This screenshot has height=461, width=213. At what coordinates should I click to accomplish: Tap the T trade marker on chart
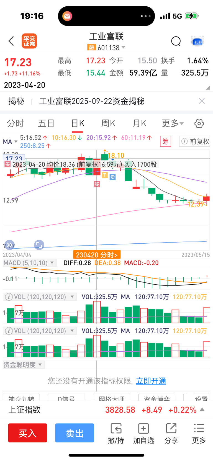tap(105, 175)
